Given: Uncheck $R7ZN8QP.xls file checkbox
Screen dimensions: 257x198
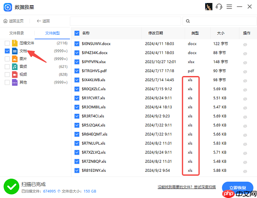Looking at the screenshot, I should point(77,161).
